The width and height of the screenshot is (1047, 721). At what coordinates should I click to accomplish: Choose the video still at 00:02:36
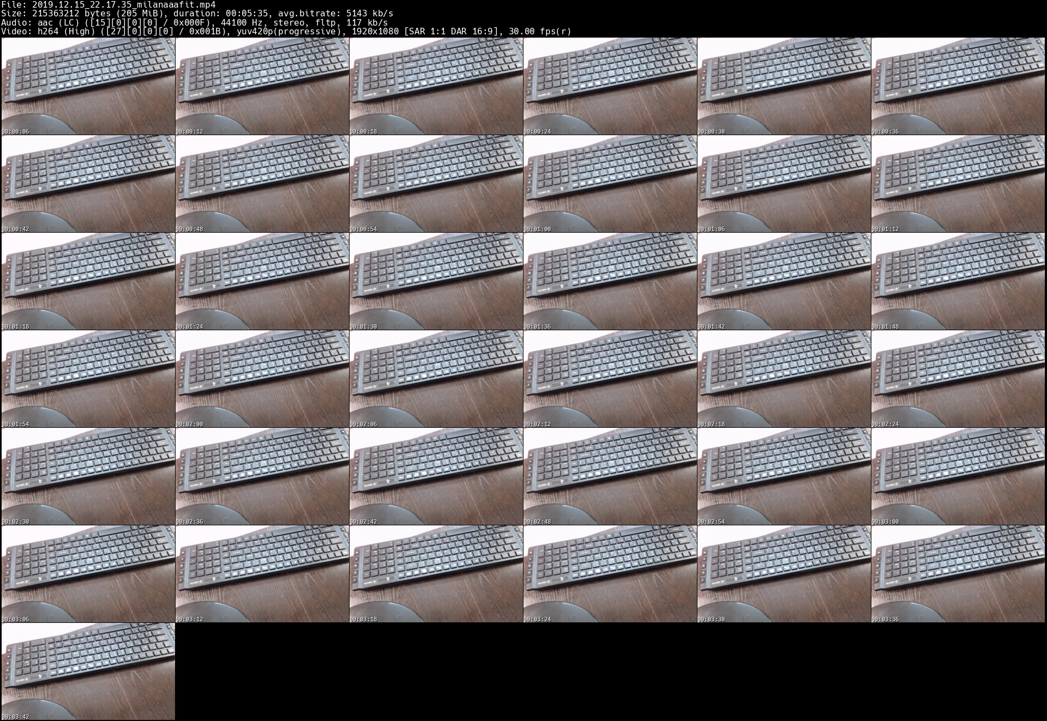[262, 476]
